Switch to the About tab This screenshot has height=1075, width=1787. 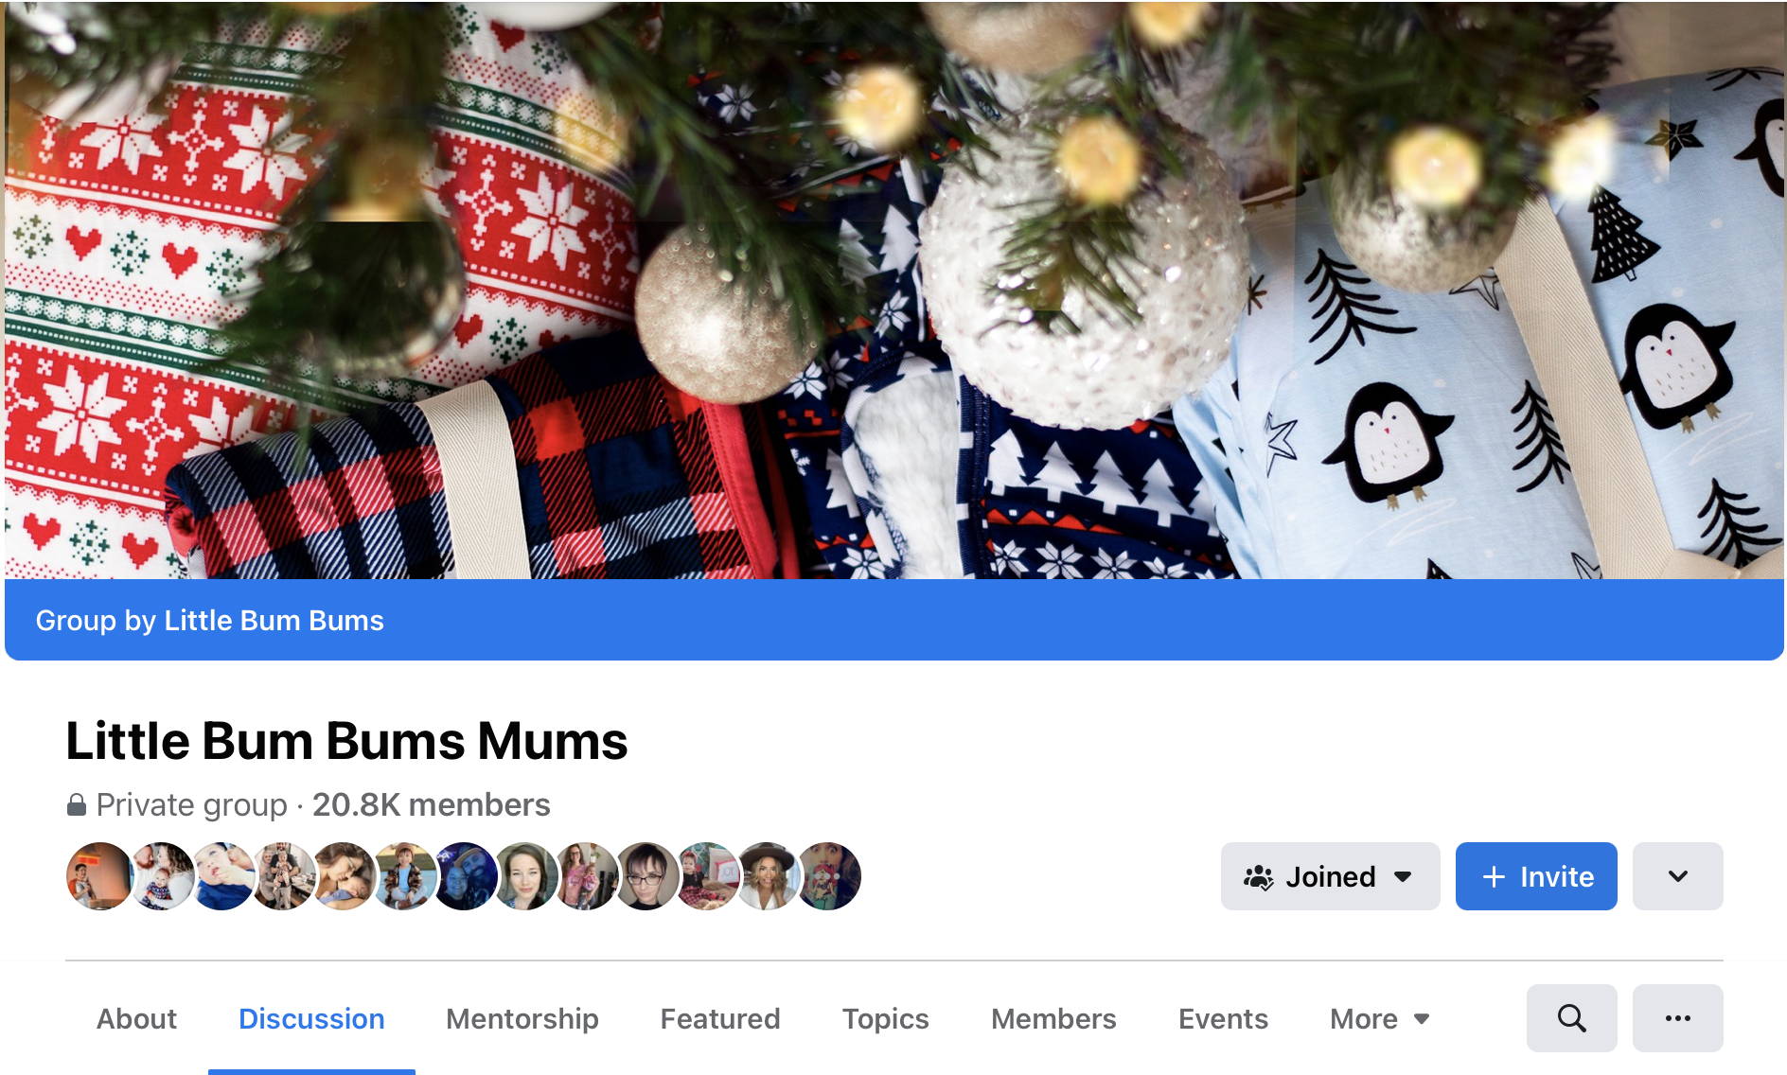[136, 1019]
